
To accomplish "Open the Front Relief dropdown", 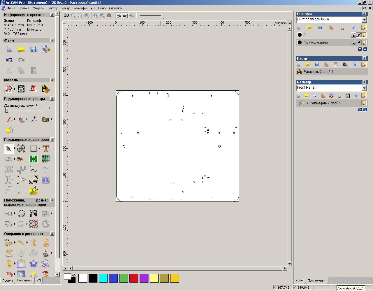I will (364, 88).
